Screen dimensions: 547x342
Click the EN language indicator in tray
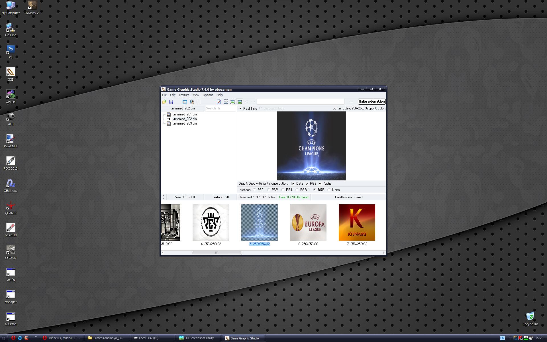(502, 338)
